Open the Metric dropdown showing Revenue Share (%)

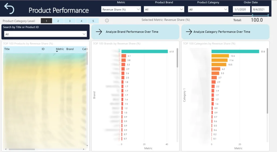point(121,9)
